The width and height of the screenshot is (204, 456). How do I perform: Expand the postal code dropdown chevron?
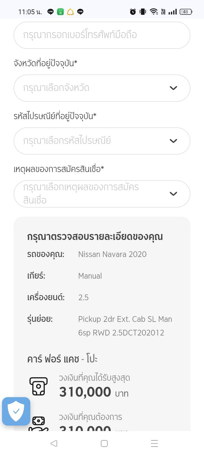coord(173,141)
